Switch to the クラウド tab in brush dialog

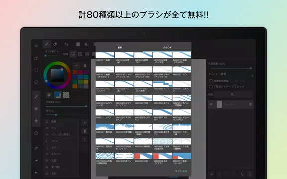point(167,48)
